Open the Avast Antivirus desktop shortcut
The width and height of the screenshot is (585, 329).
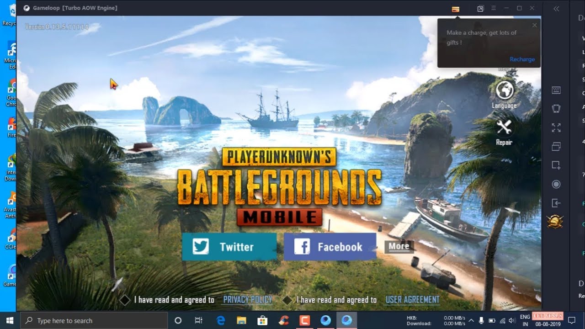[x=11, y=206]
